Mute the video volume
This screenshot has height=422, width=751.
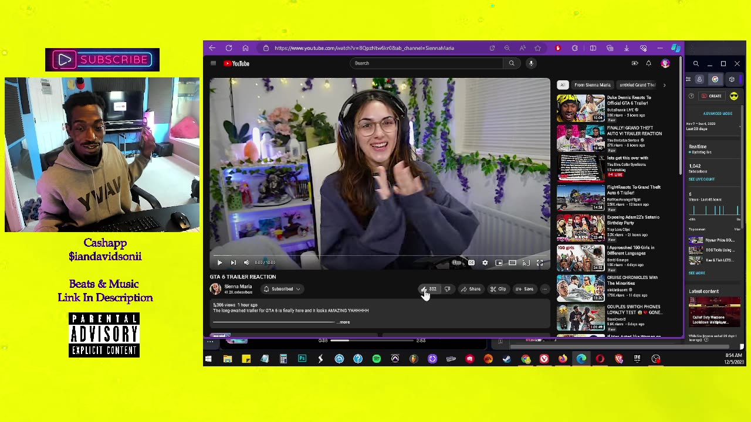tap(246, 263)
